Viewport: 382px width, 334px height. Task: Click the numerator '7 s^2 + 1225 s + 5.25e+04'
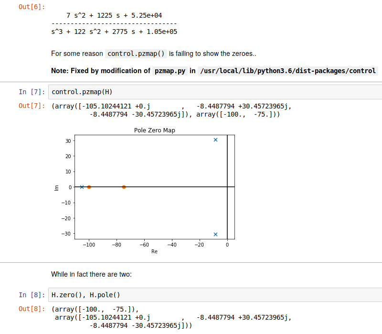pyautogui.click(x=114, y=15)
